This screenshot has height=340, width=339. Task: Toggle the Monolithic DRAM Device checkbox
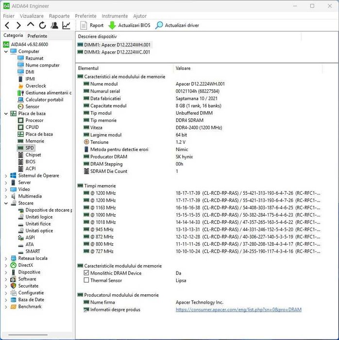tap(86, 273)
